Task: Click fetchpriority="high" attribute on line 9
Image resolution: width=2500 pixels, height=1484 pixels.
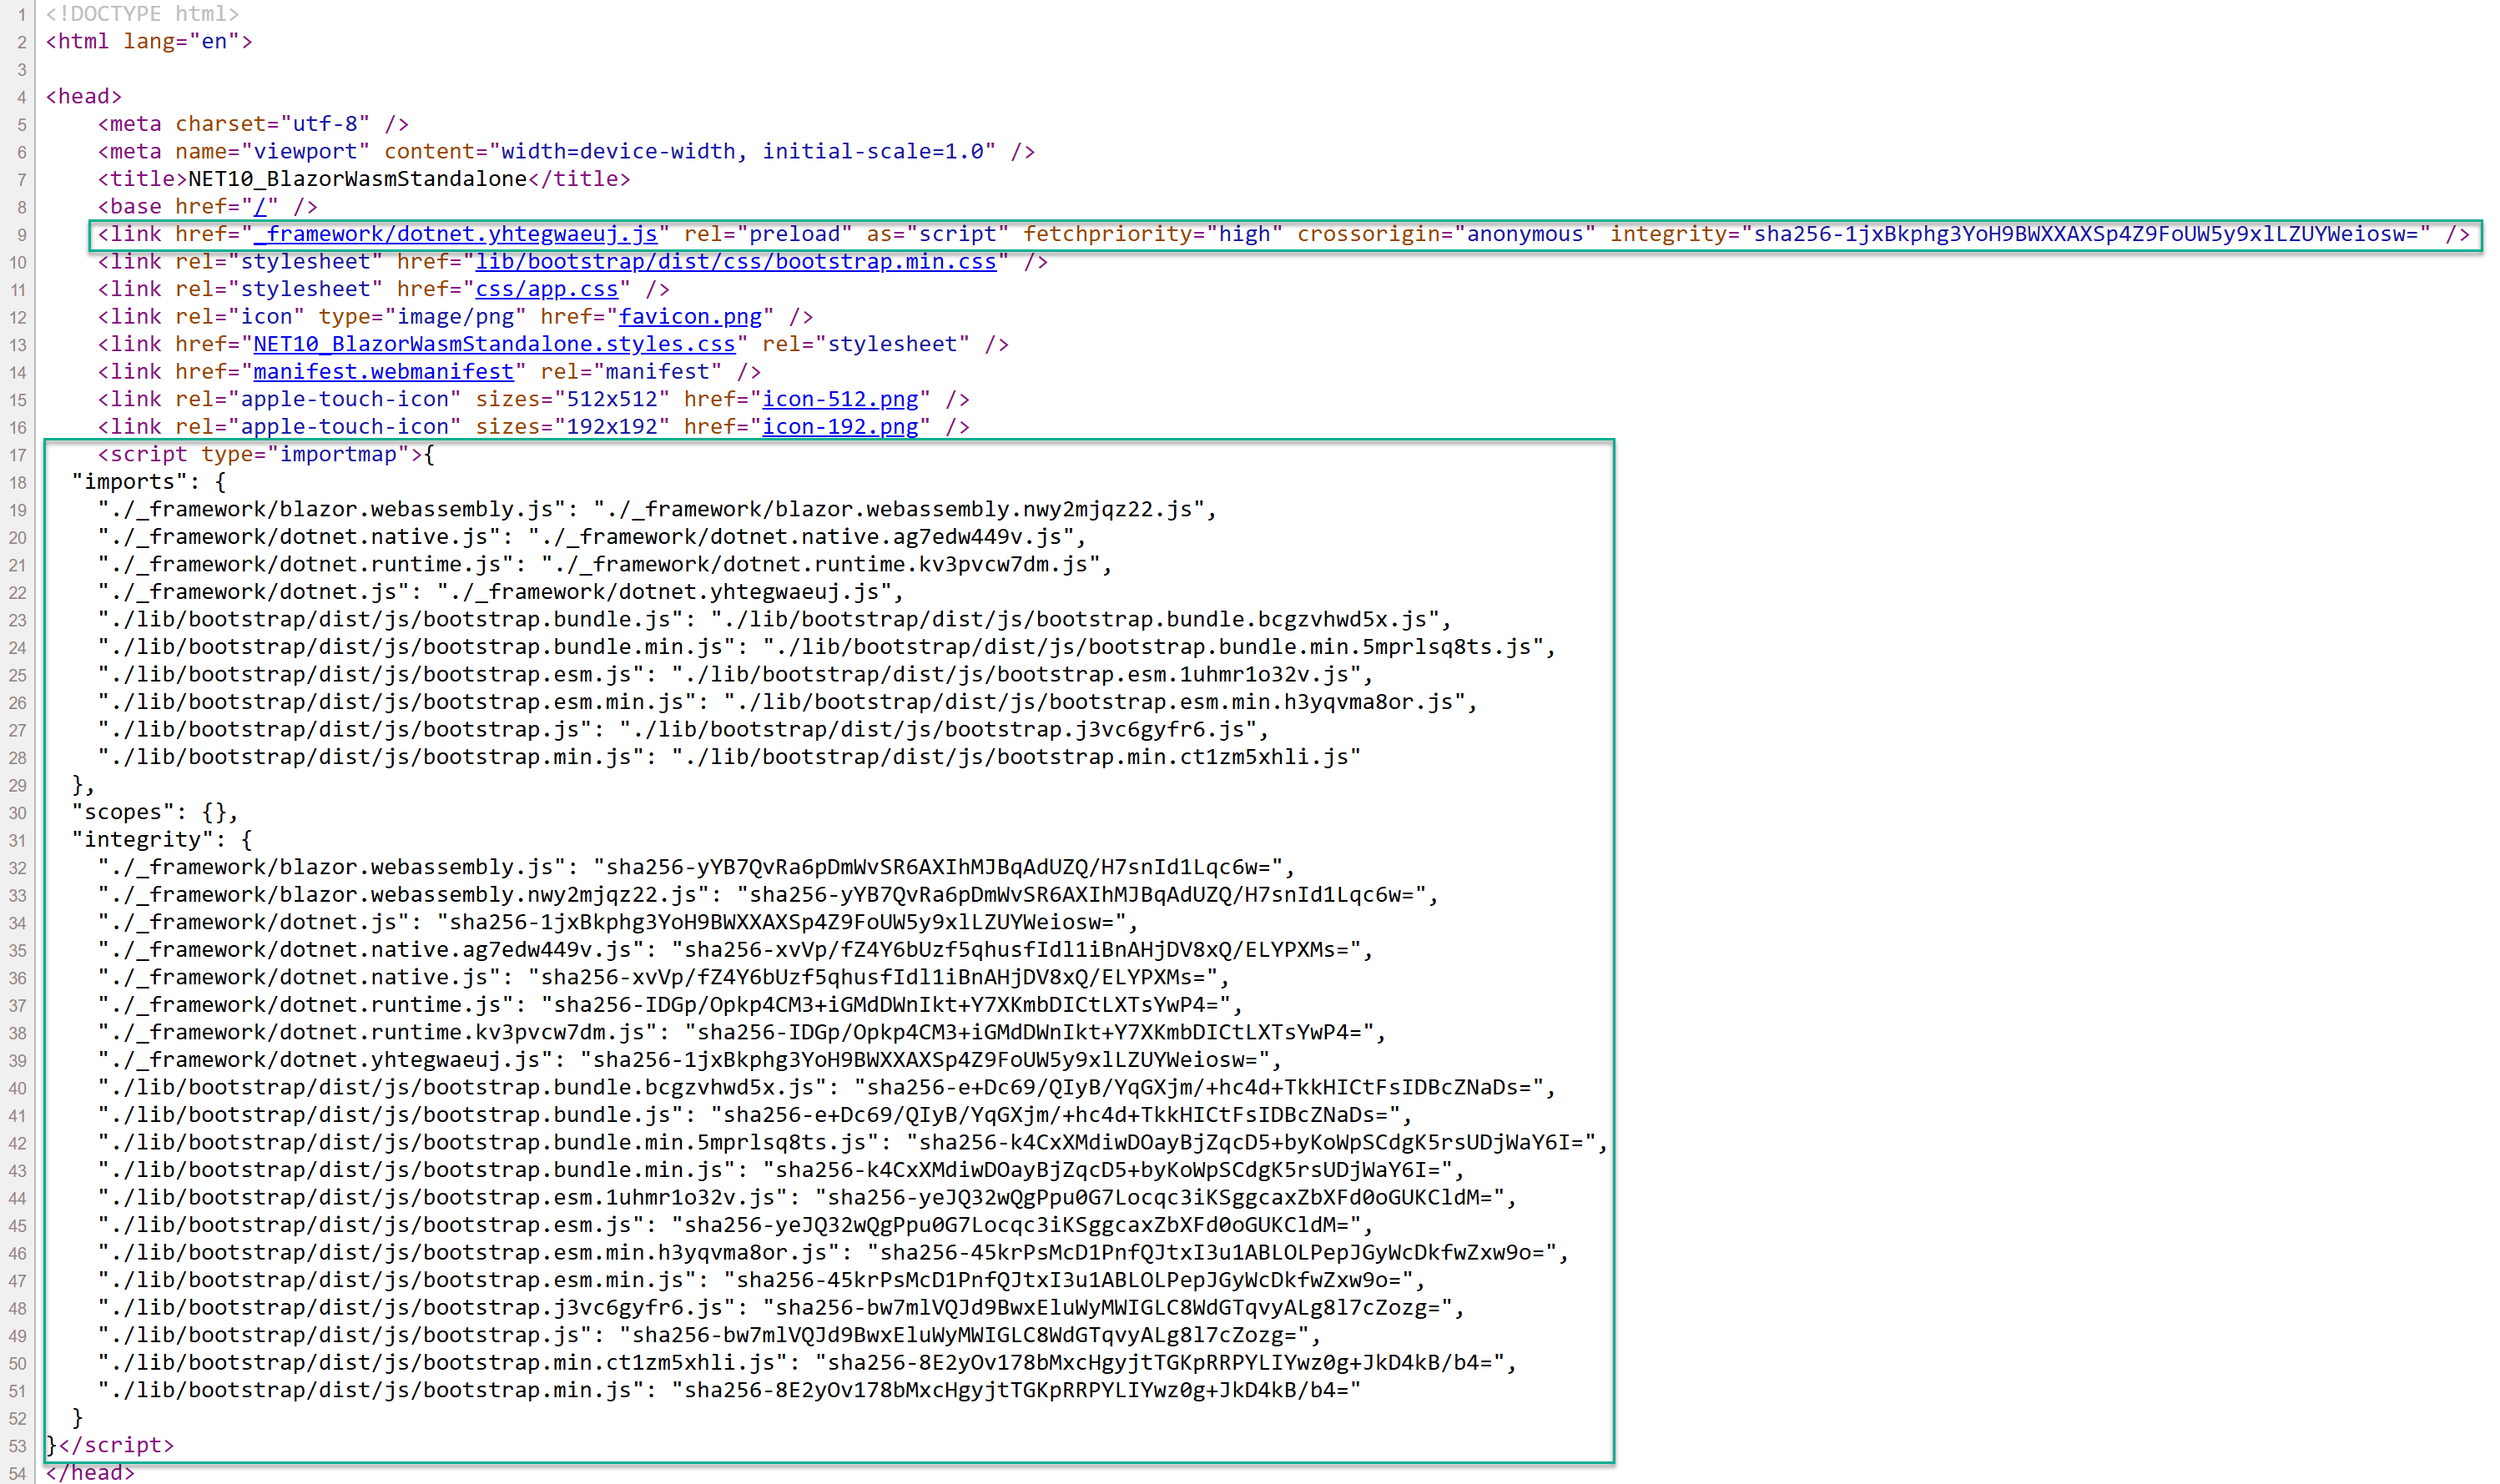Action: (1152, 234)
